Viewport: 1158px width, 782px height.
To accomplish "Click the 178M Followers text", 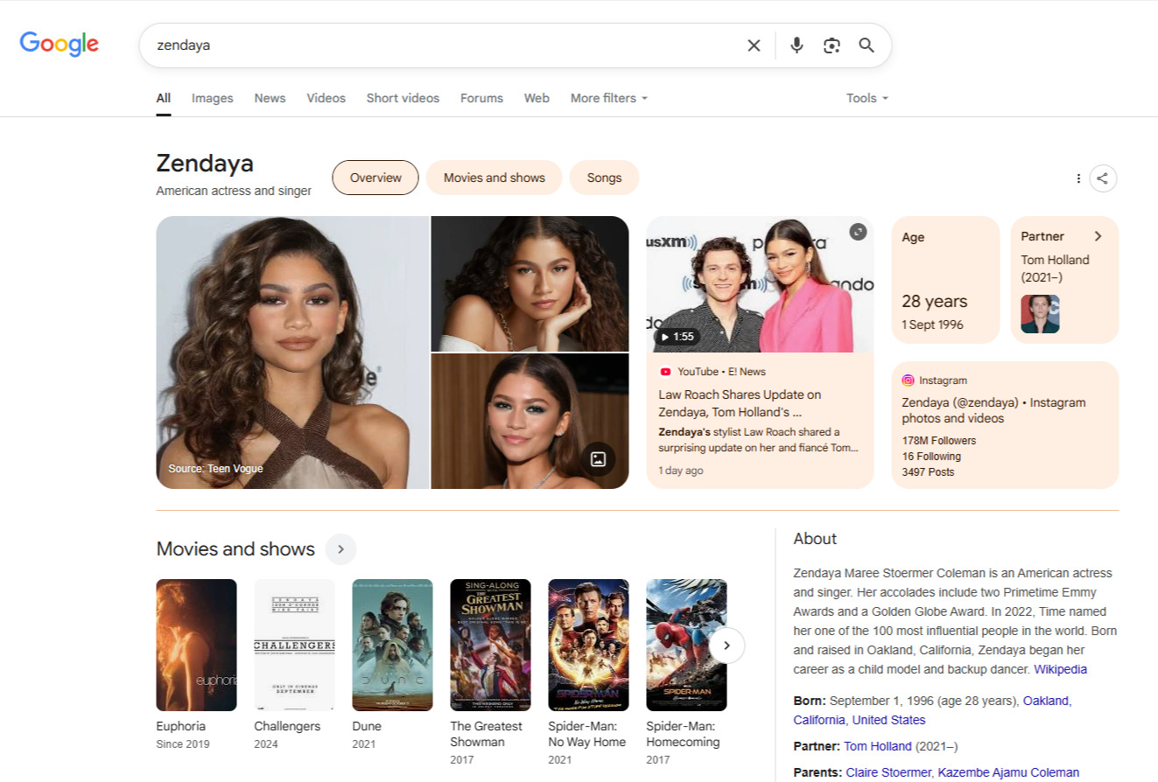I will [x=939, y=441].
